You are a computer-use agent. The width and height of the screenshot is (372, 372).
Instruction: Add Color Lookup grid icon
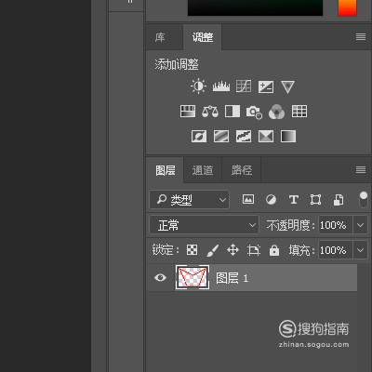coord(299,112)
